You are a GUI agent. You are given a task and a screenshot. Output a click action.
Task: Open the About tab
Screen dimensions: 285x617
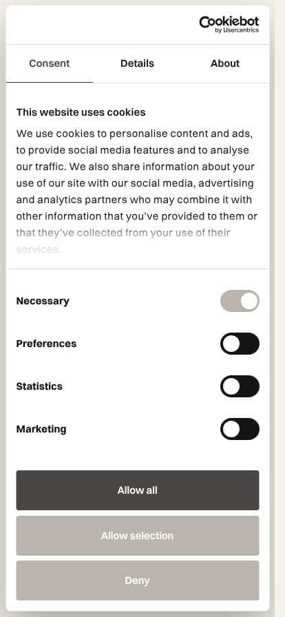tap(225, 63)
